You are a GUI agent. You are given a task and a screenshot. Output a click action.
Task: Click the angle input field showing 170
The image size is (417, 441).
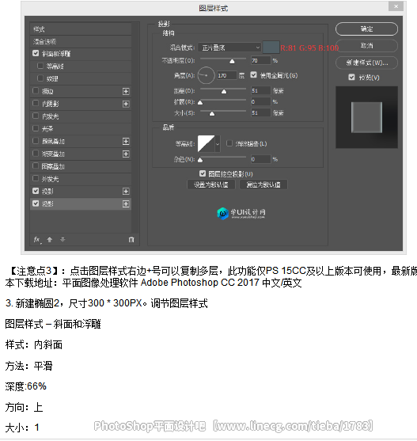coord(226,75)
